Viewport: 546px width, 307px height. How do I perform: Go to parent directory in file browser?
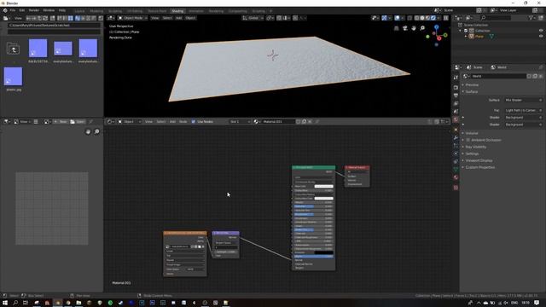point(14,49)
